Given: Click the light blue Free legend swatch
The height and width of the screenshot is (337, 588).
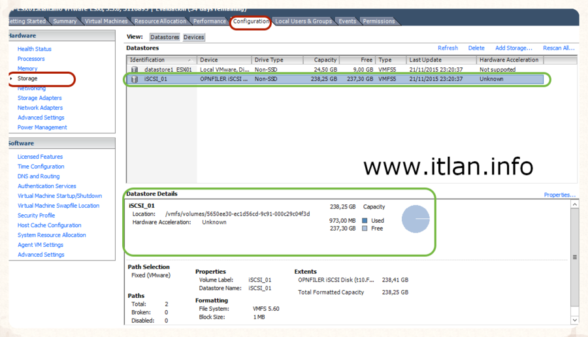Looking at the screenshot, I should 365,229.
